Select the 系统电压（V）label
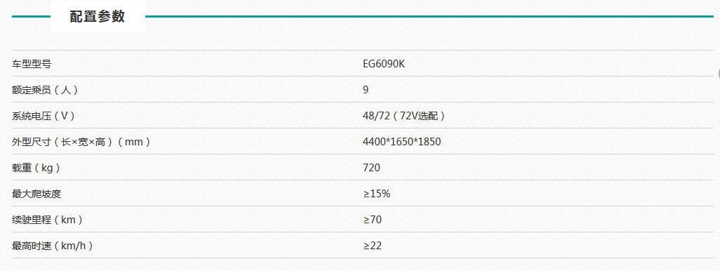The height and width of the screenshot is (271, 720). click(44, 117)
